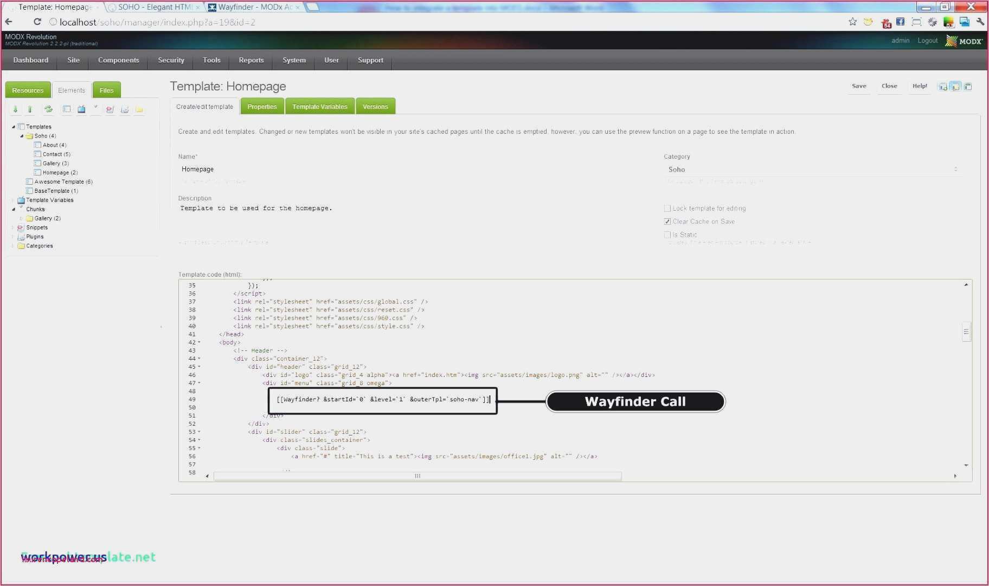989x586 pixels.
Task: Click the new snippet toolbar icon
Action: 110,109
